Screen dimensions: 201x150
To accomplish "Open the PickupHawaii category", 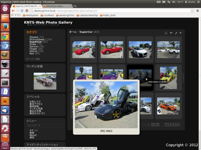I will [x=37, y=39].
